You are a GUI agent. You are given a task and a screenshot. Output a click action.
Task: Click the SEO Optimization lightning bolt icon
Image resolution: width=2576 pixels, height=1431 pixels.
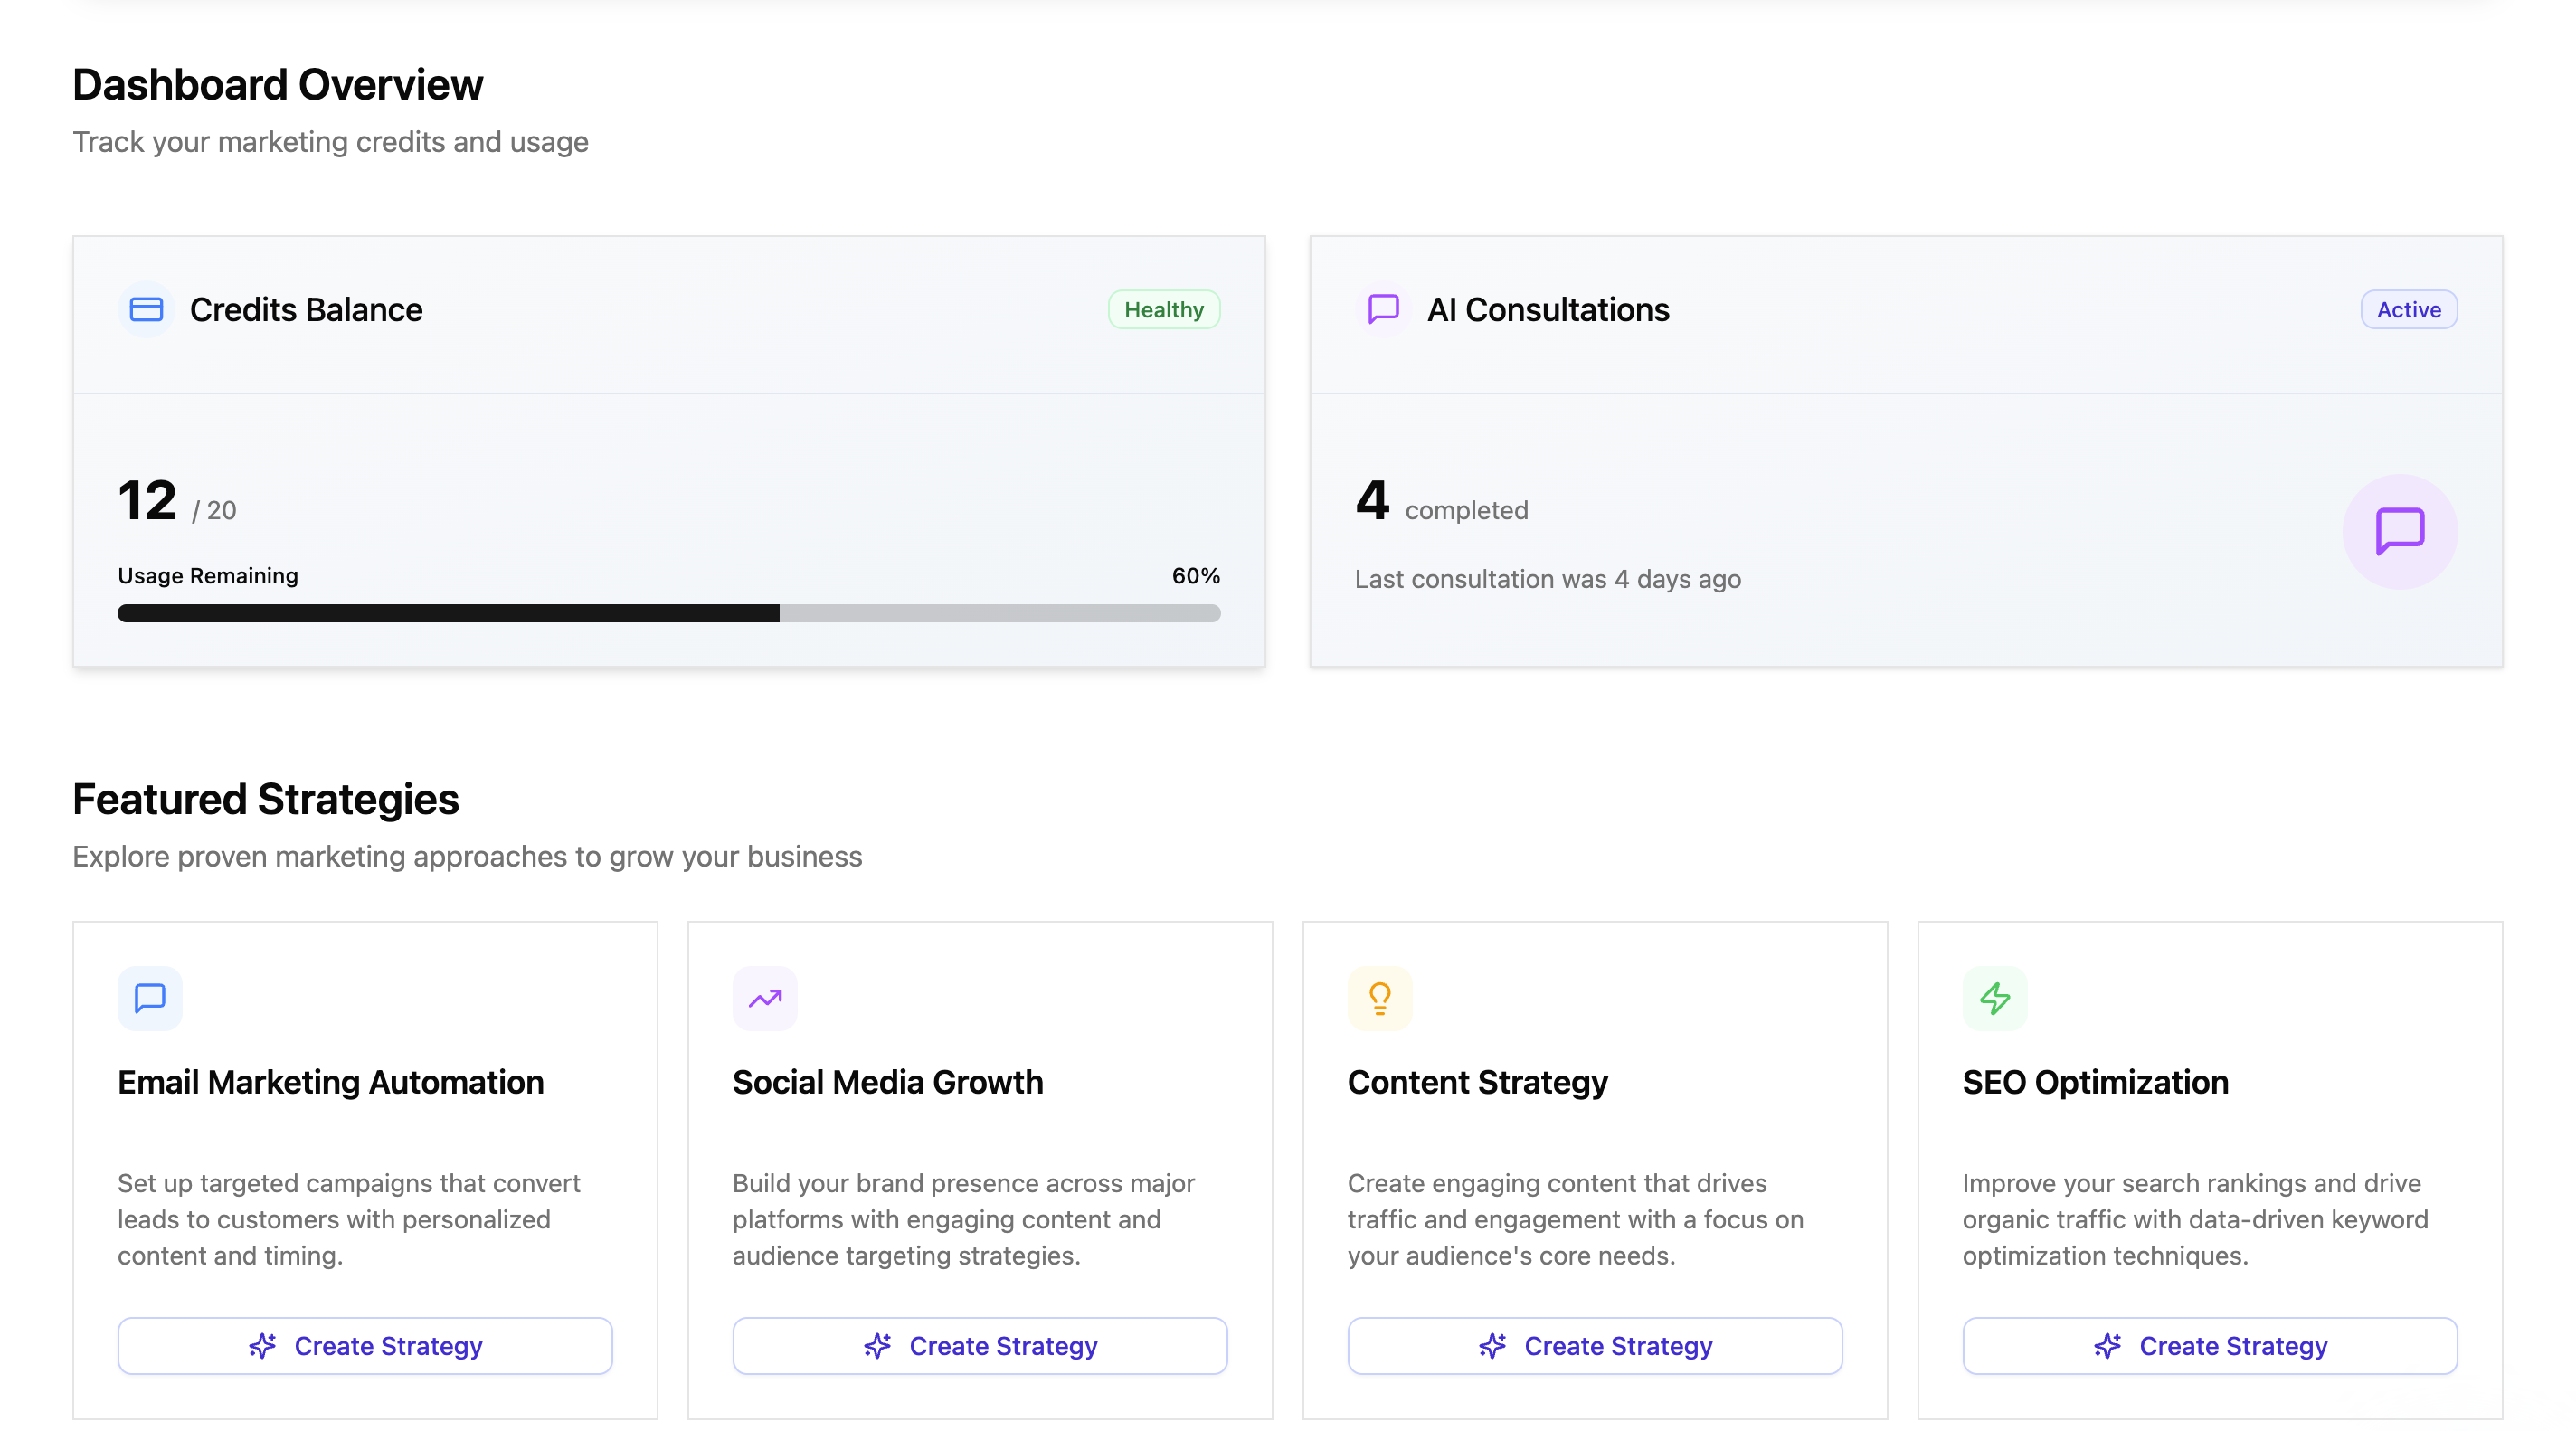1994,997
